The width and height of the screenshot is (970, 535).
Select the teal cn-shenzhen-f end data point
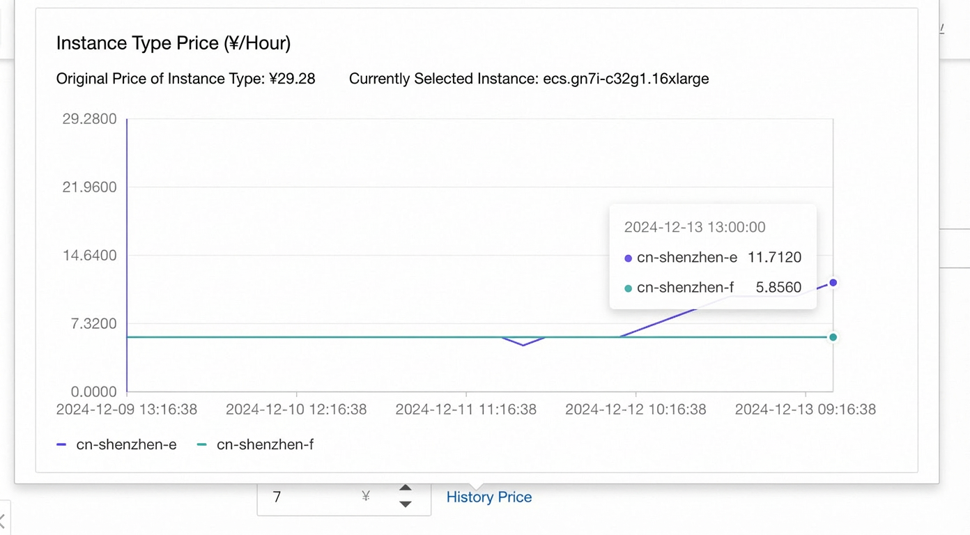click(833, 337)
